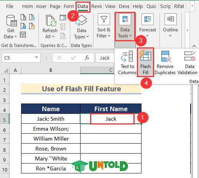
Task: Click the From Table/Range icon
Action: [x=23, y=35]
